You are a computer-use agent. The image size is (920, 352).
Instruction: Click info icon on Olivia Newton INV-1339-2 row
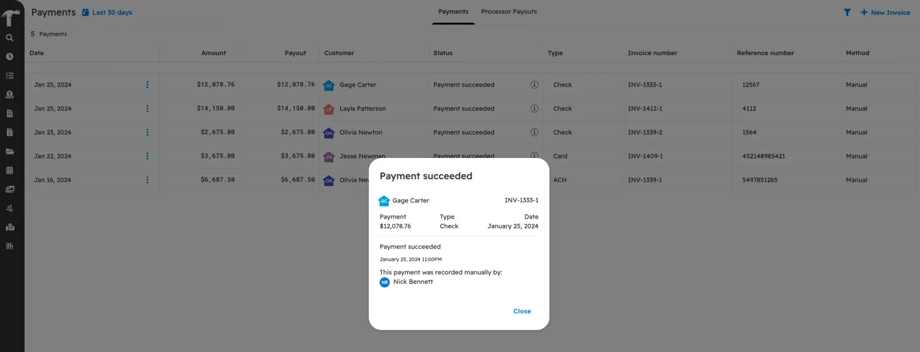[x=534, y=132]
